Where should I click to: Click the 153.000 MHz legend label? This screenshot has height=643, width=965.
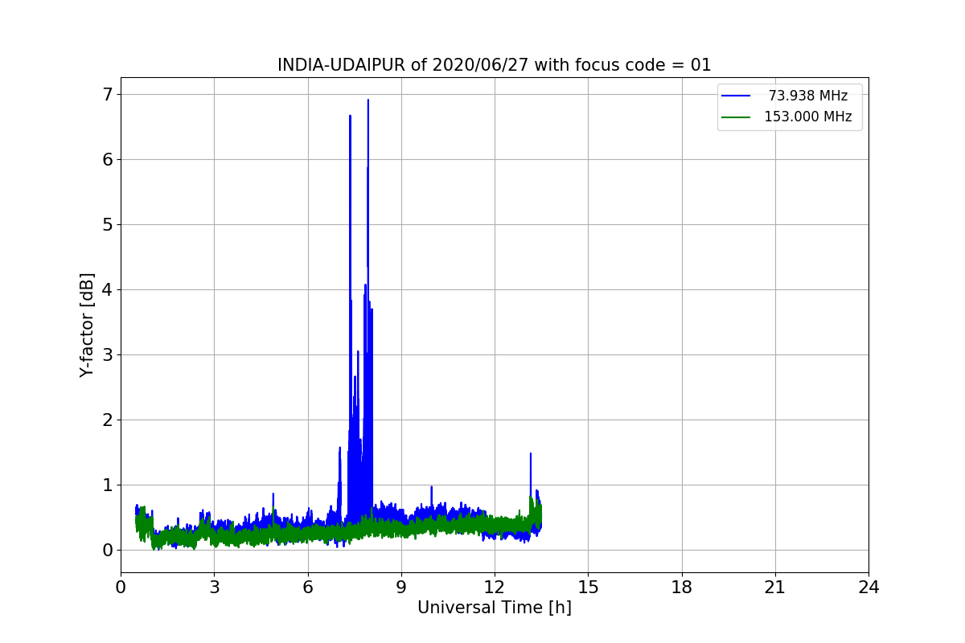pos(808,117)
